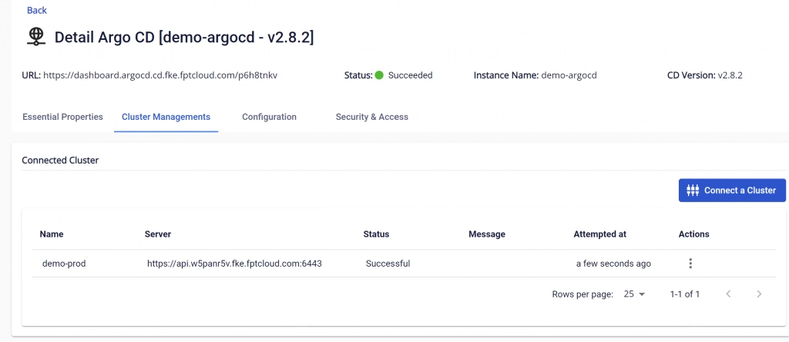Screen dimensions: 789x342
Task: Open actions menu for demo-prod cluster
Action: coord(690,264)
